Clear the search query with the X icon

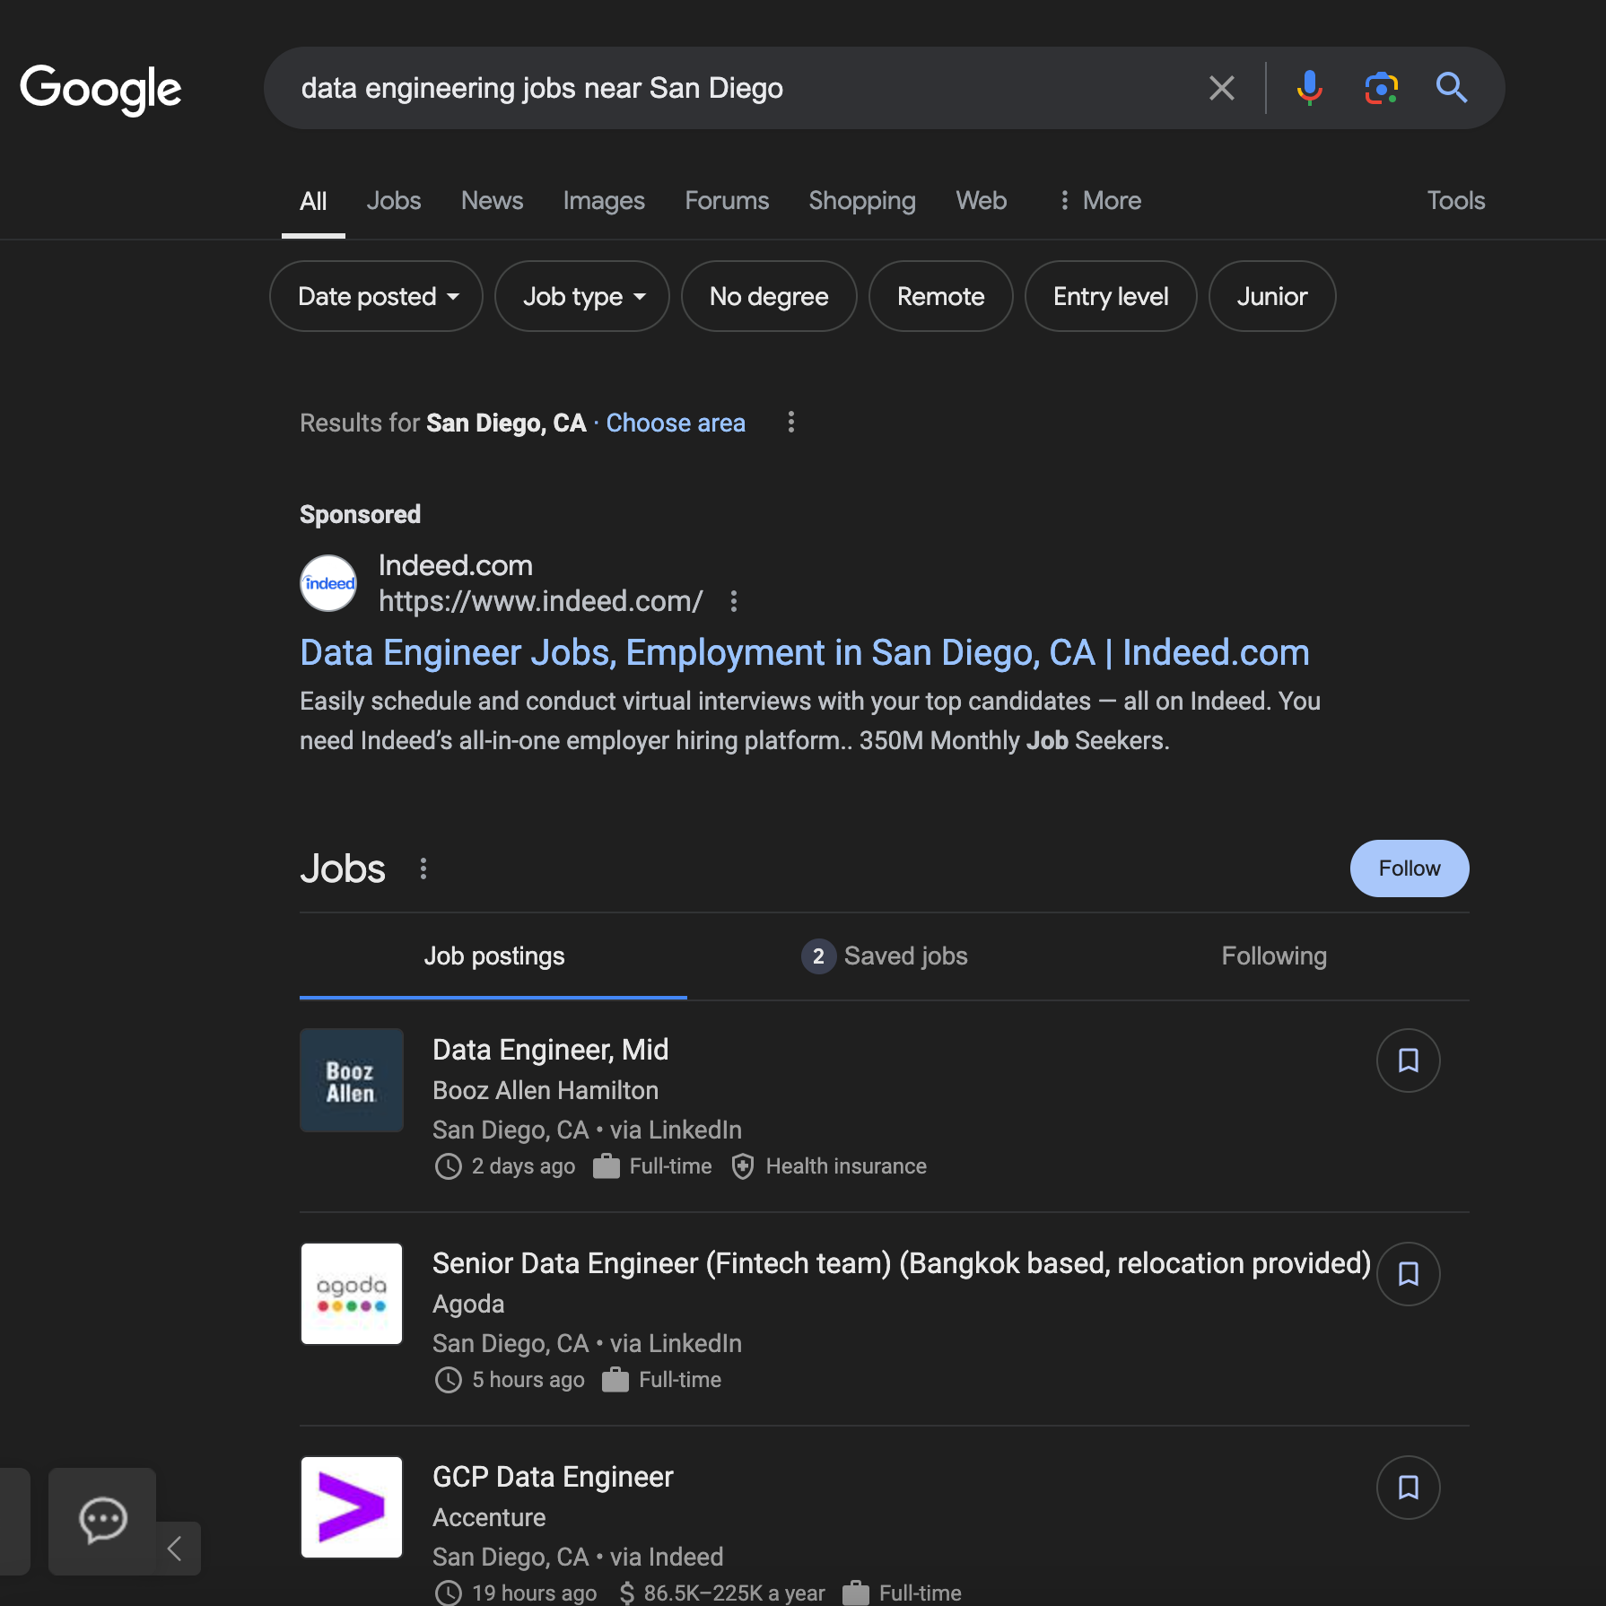(x=1221, y=88)
